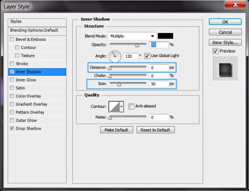Click the Angle value field
This screenshot has height=191, width=249.
click(x=131, y=56)
